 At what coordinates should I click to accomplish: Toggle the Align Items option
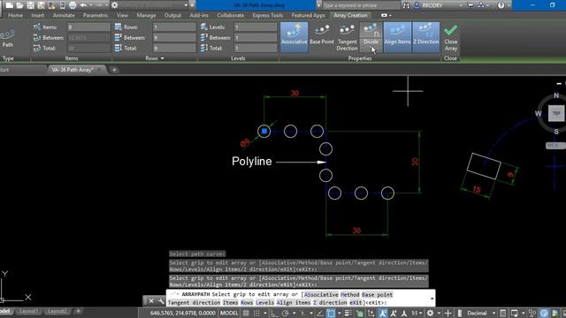397,37
